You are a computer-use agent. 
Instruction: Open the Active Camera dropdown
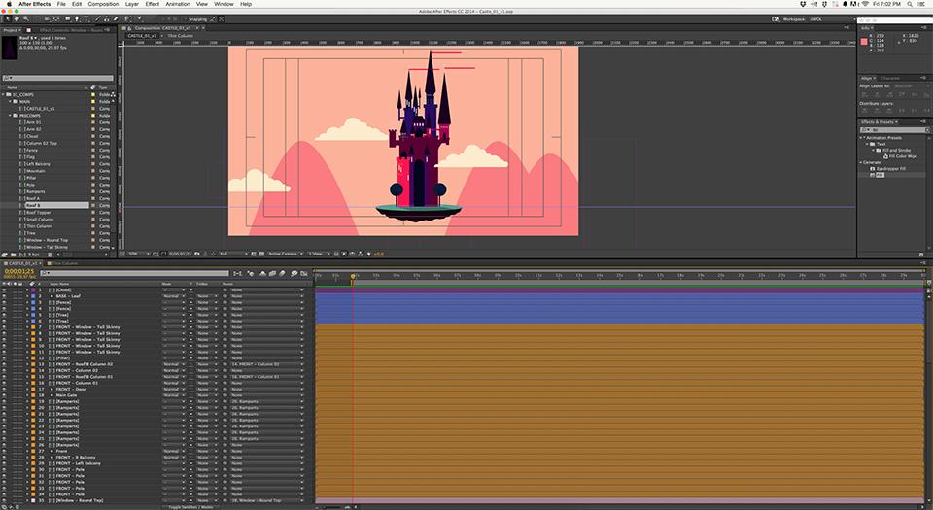click(285, 254)
